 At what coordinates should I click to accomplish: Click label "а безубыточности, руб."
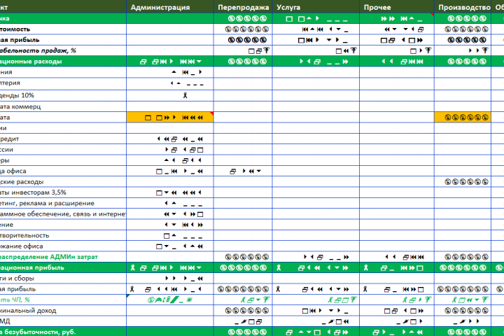(38, 332)
